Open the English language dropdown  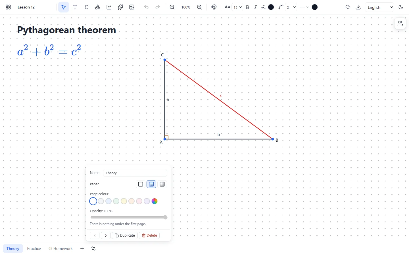point(380,7)
